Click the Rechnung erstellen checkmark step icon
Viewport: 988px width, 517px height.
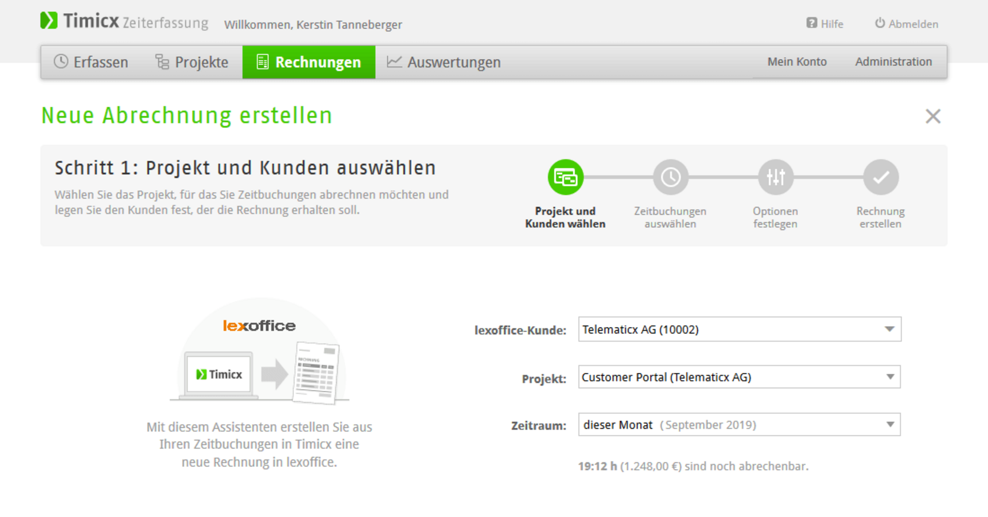click(x=880, y=177)
